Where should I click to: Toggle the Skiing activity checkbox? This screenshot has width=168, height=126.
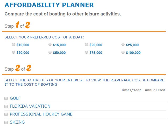pos(6,122)
